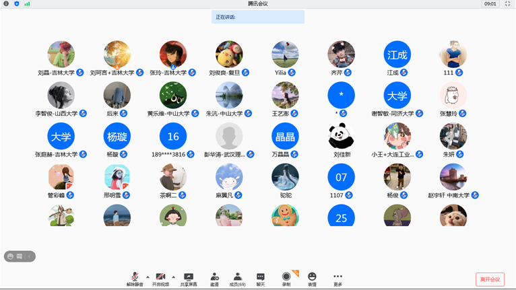Image resolution: width=516 pixels, height=290 pixels.
Task: Select the panda avatar of 刘佳新
Action: (x=342, y=137)
